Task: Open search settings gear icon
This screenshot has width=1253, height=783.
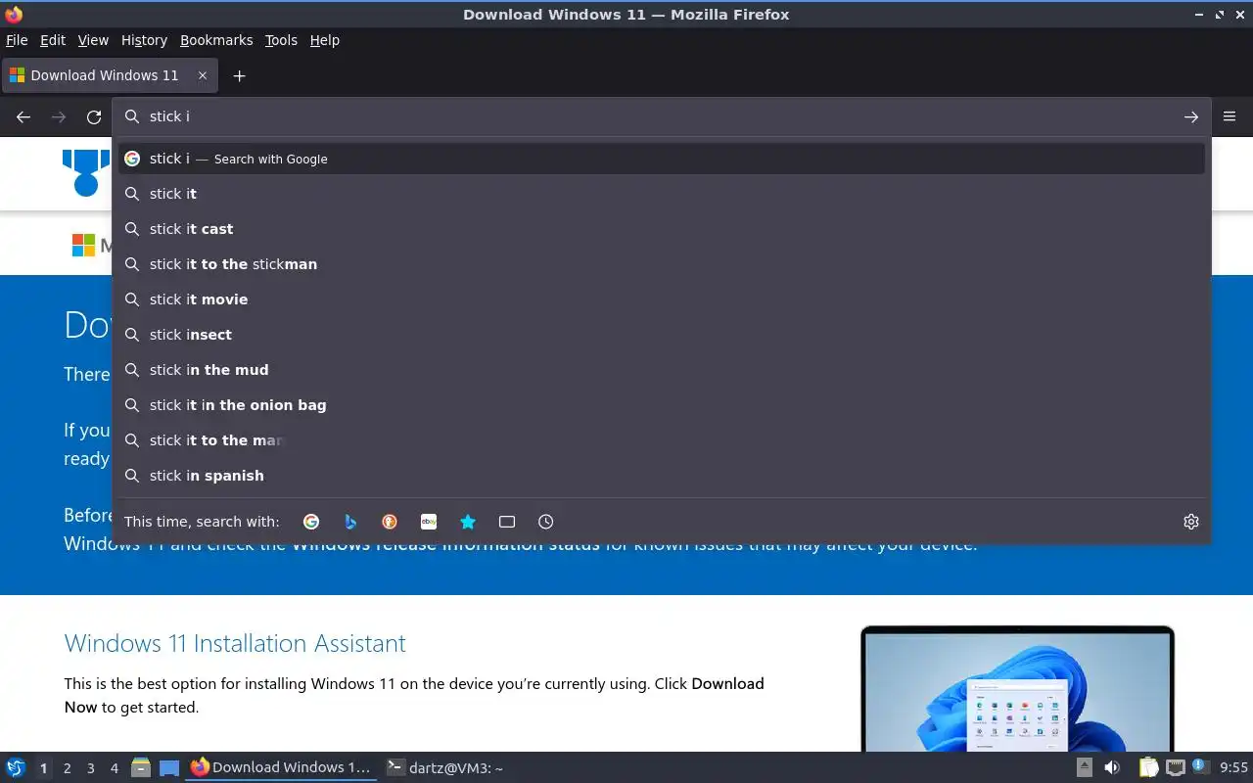Action: pyautogui.click(x=1191, y=522)
